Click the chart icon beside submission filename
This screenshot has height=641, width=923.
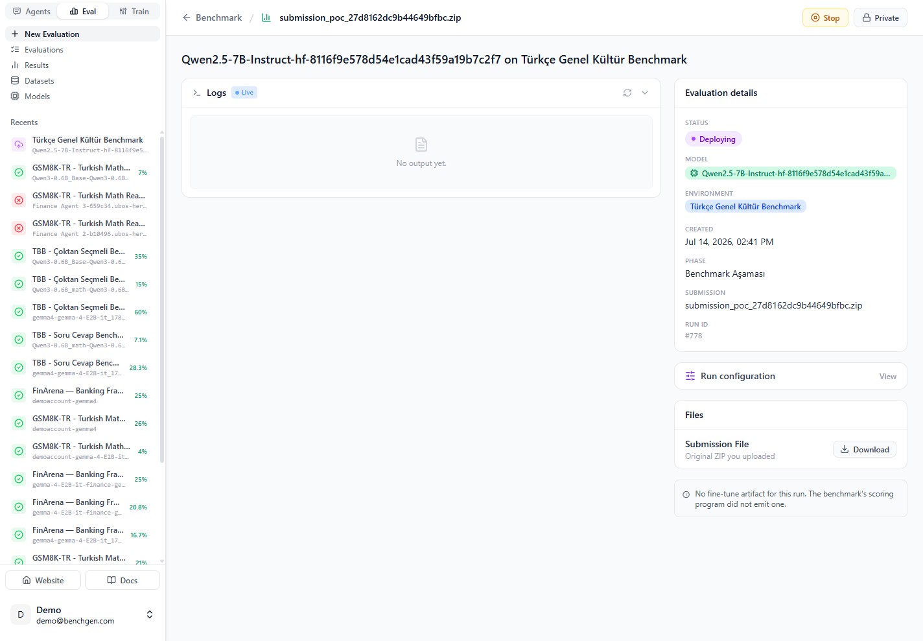(266, 18)
